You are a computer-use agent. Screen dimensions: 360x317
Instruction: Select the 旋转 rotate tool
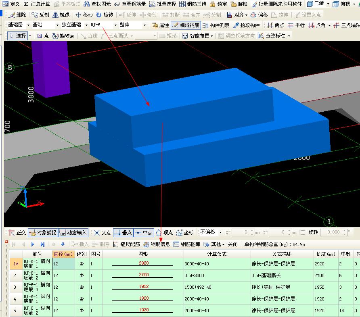(x=105, y=15)
